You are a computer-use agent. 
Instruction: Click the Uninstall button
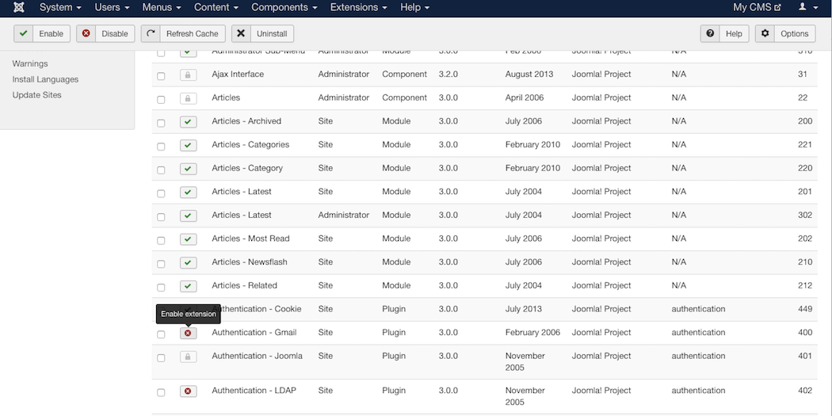262,34
